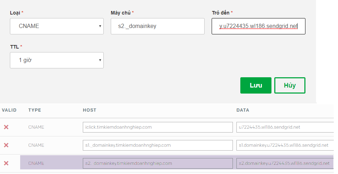Select the u7224435.wl186.sendgrid.net data field
338x174 pixels.
(x=285, y=127)
